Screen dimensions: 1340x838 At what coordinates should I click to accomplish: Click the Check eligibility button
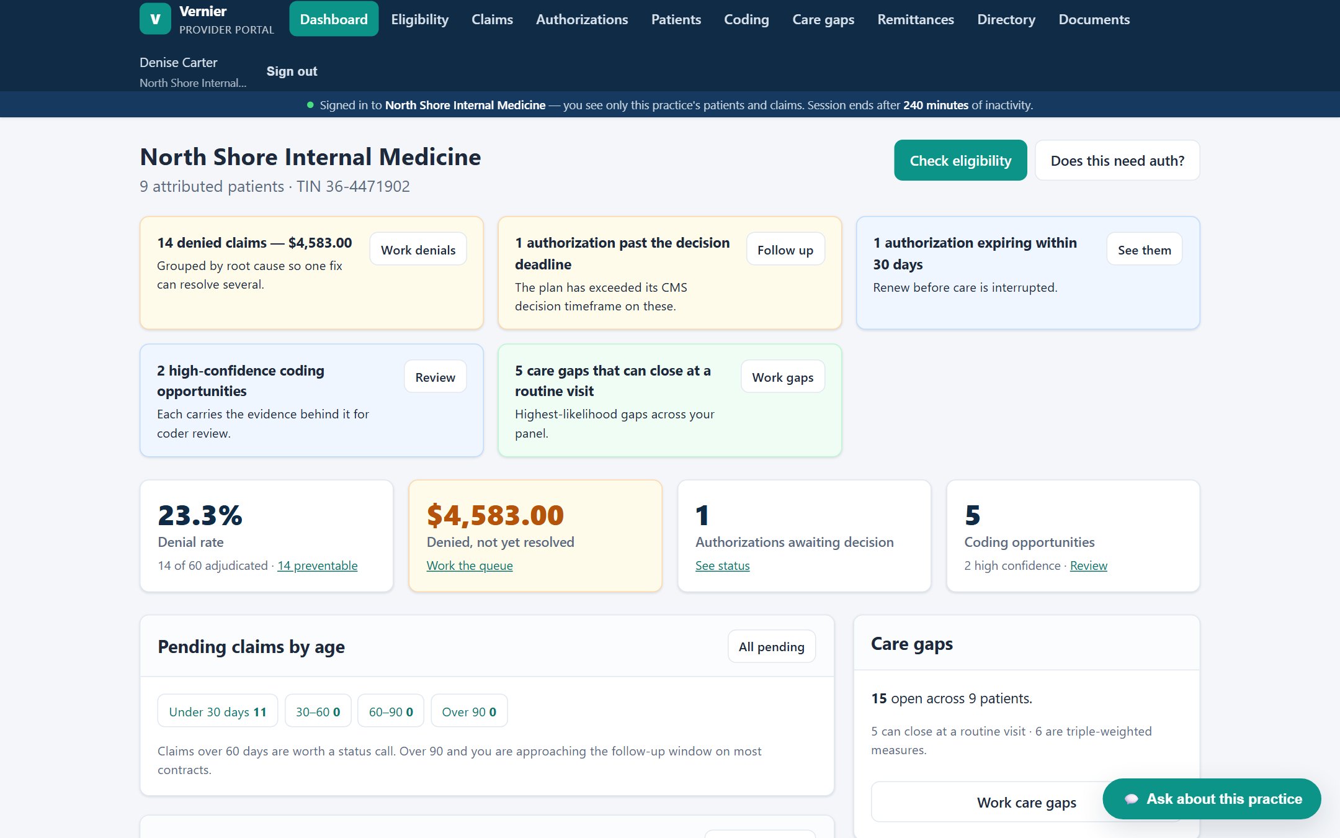point(960,161)
